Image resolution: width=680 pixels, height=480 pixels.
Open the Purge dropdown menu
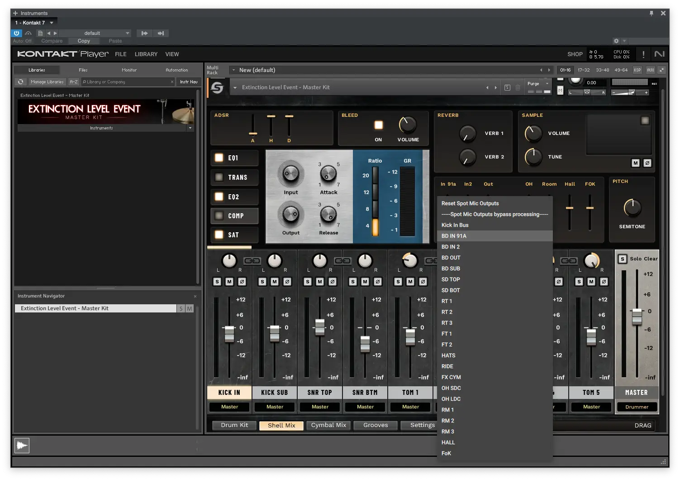tap(538, 84)
